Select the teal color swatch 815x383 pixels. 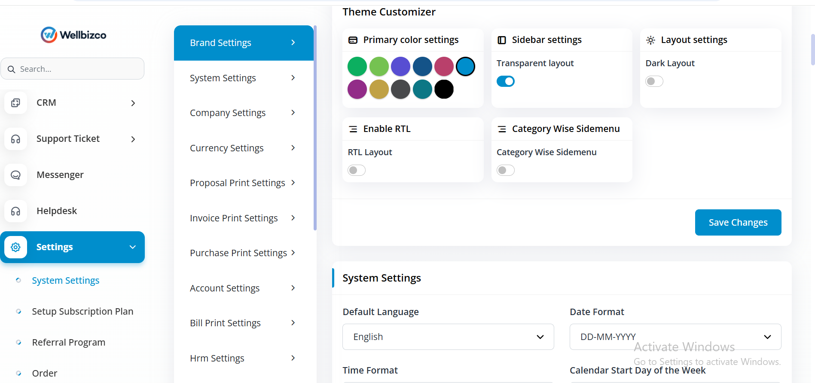pyautogui.click(x=422, y=89)
